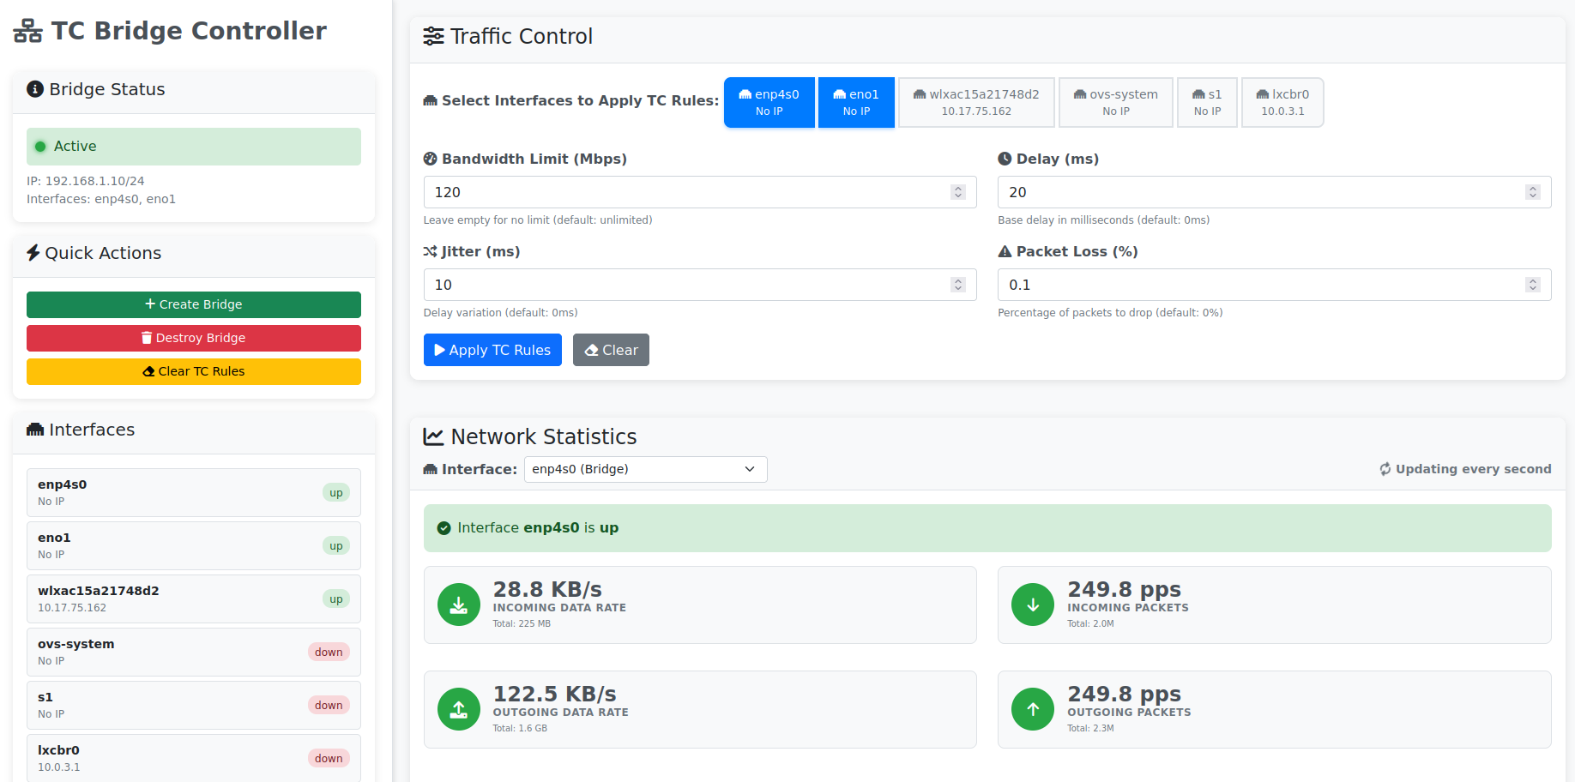This screenshot has height=782, width=1575.
Task: Deselect the enp4s0 interface toggle
Action: (769, 102)
